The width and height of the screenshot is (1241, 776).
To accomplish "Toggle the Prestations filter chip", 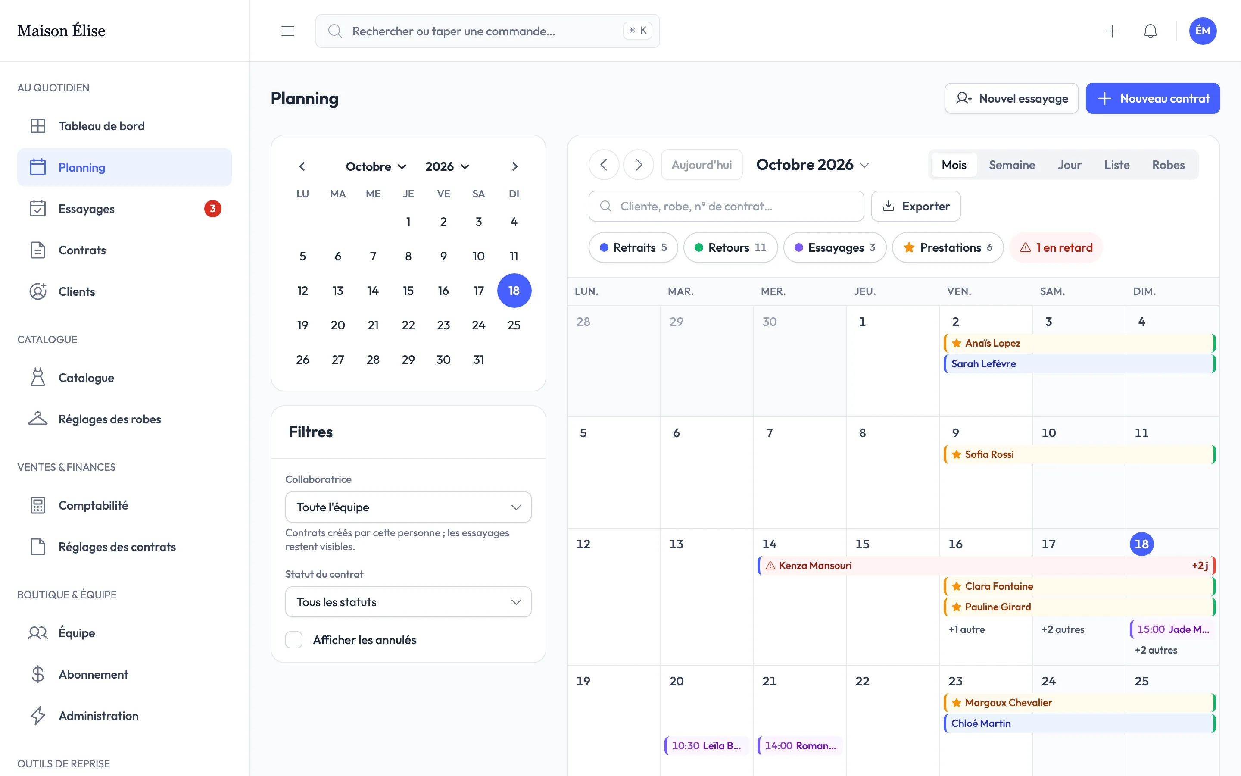I will tap(947, 247).
